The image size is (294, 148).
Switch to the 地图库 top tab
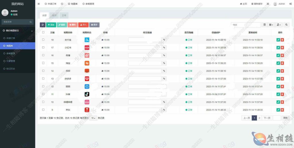(73, 4)
